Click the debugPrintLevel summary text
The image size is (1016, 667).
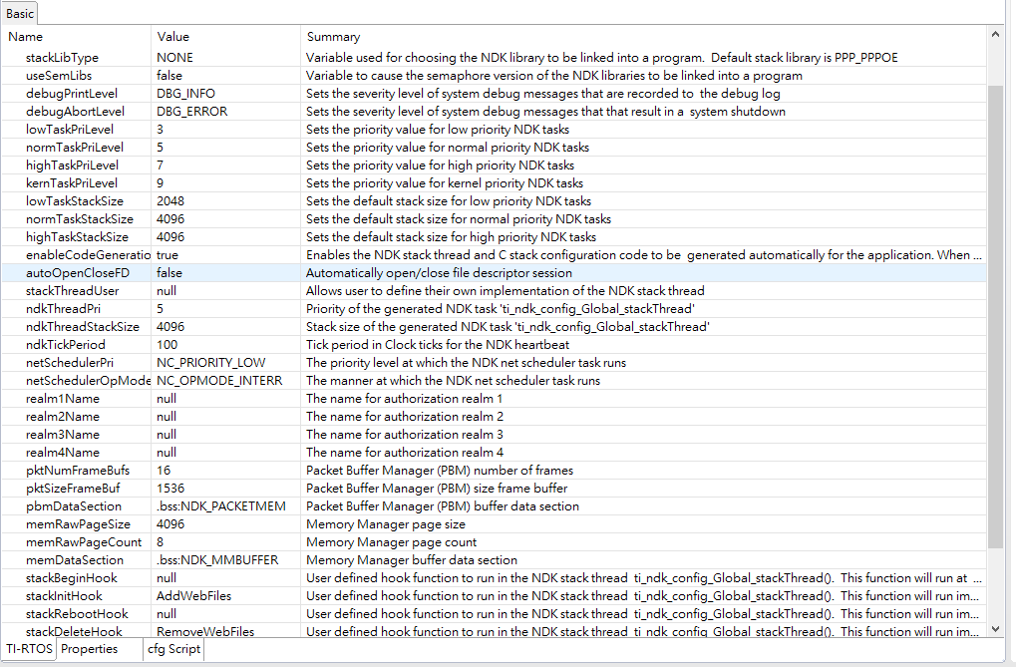click(543, 94)
